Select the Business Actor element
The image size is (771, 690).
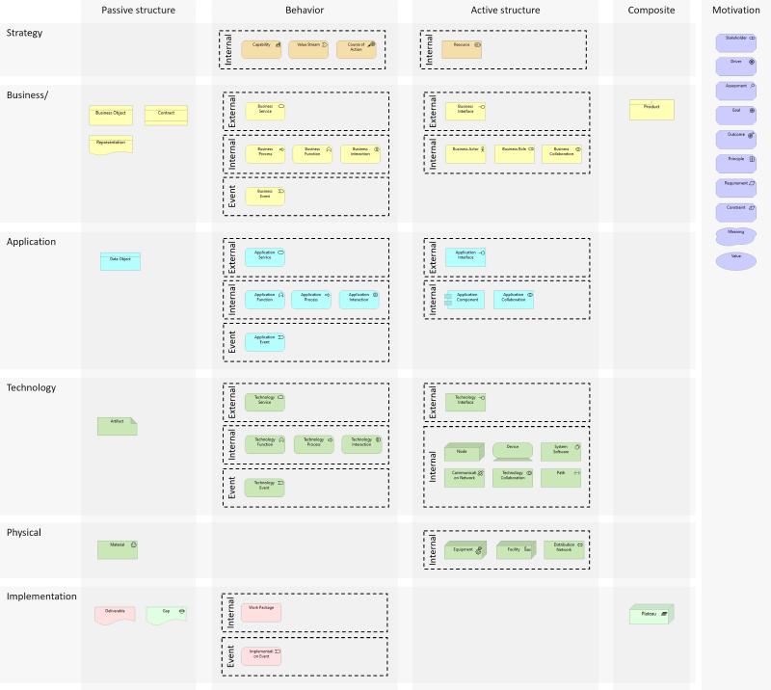coord(465,154)
